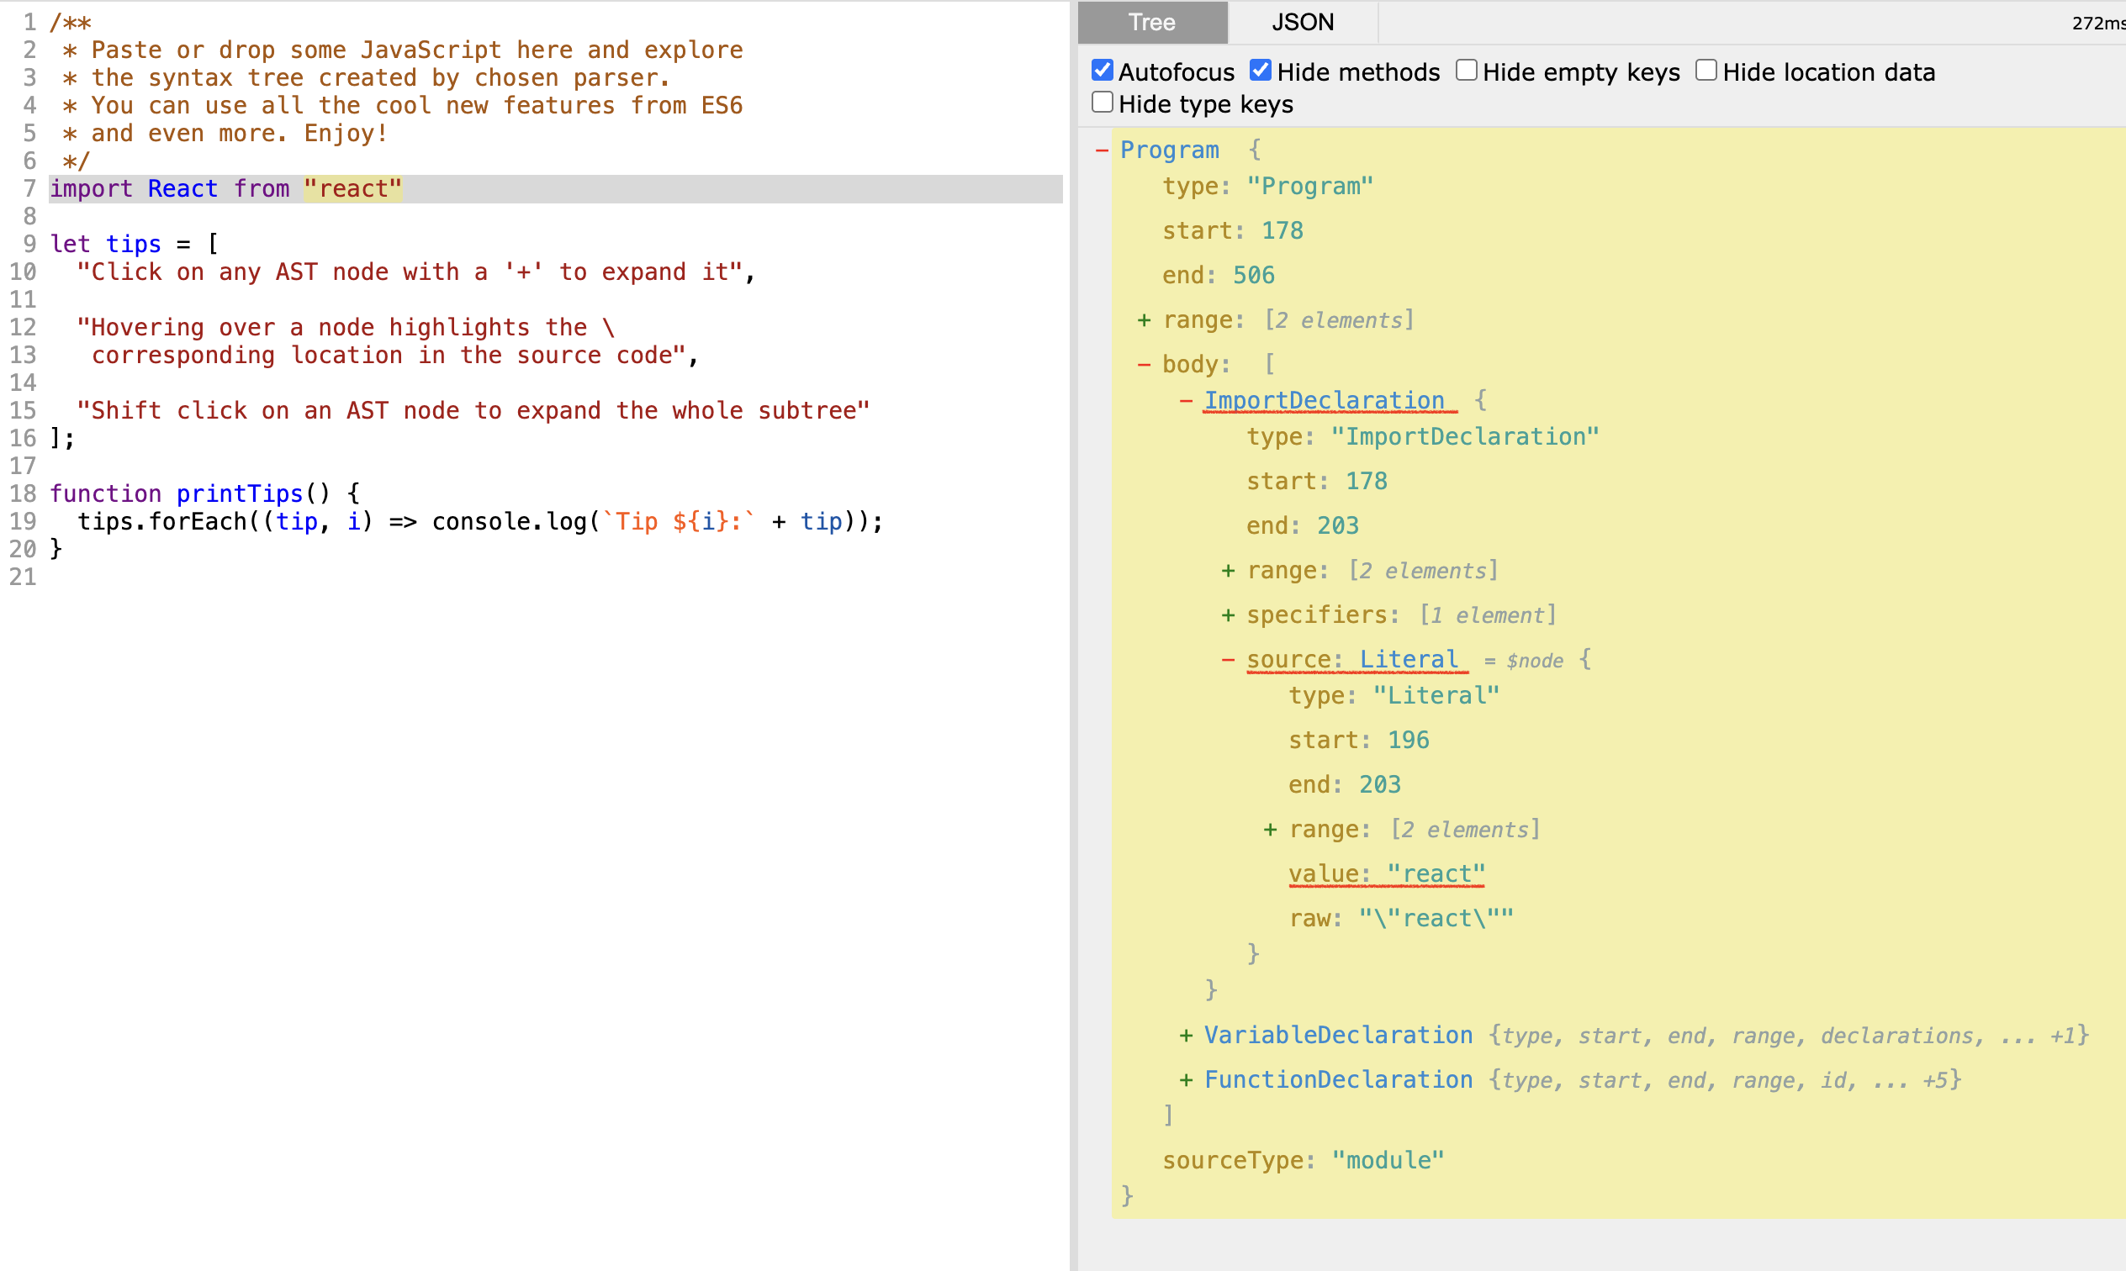Collapse the Program root node
Screen dimensions: 2126x1271
tap(1102, 150)
